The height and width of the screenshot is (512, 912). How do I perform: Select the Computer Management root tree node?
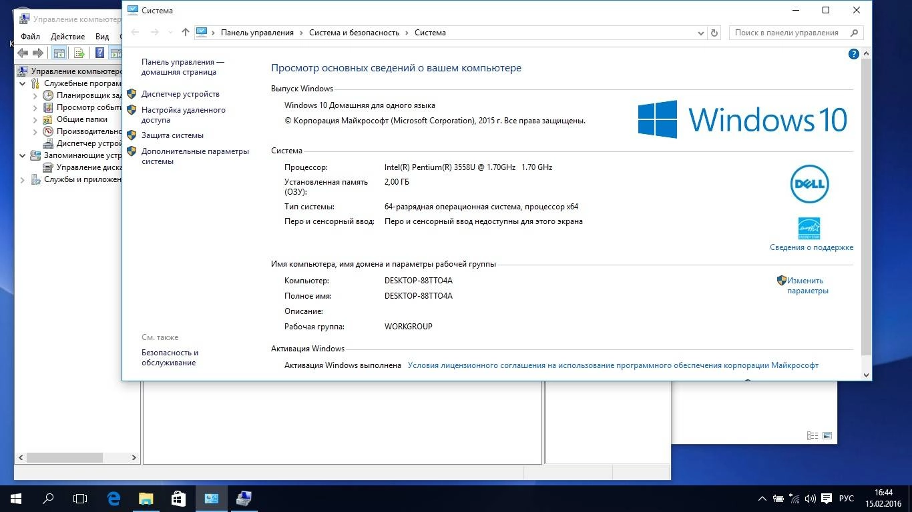coord(69,71)
